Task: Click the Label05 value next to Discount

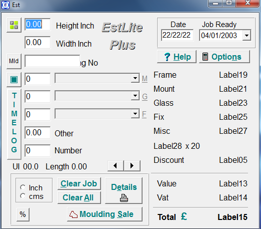Action: point(233,160)
